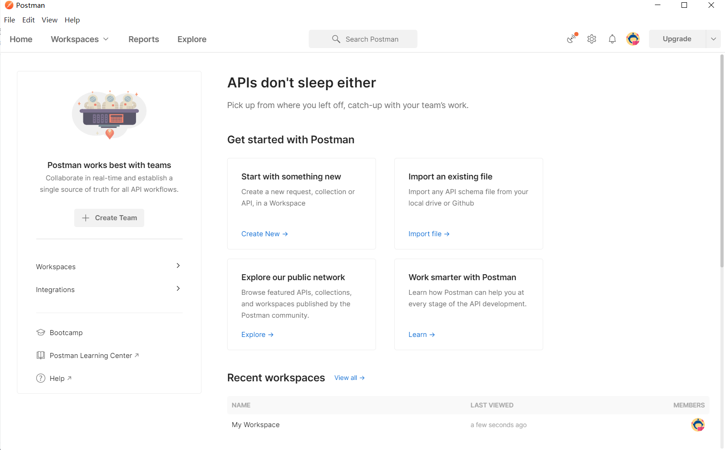Click the Learning Center book icon
Screen dimensions: 725x450
coord(41,355)
